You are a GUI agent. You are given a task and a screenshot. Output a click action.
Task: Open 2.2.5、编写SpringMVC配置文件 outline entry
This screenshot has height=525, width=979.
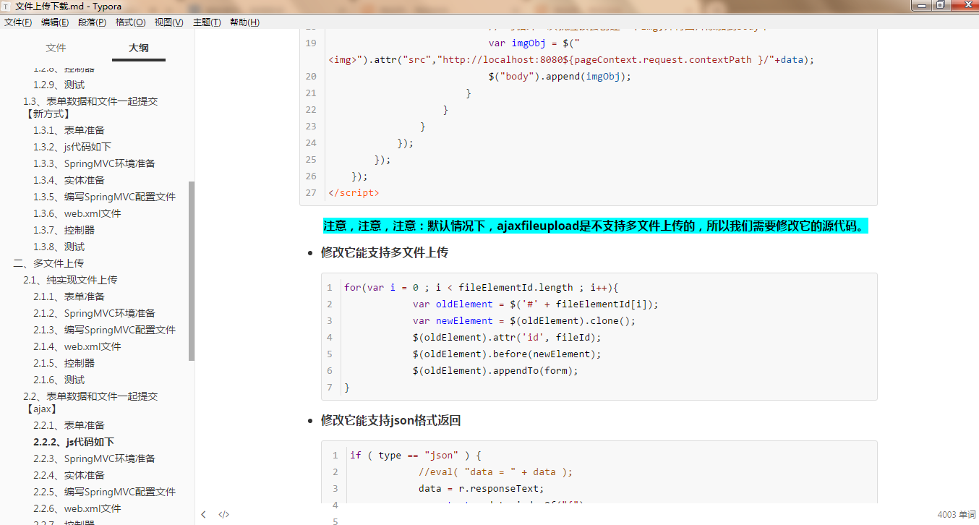(104, 492)
